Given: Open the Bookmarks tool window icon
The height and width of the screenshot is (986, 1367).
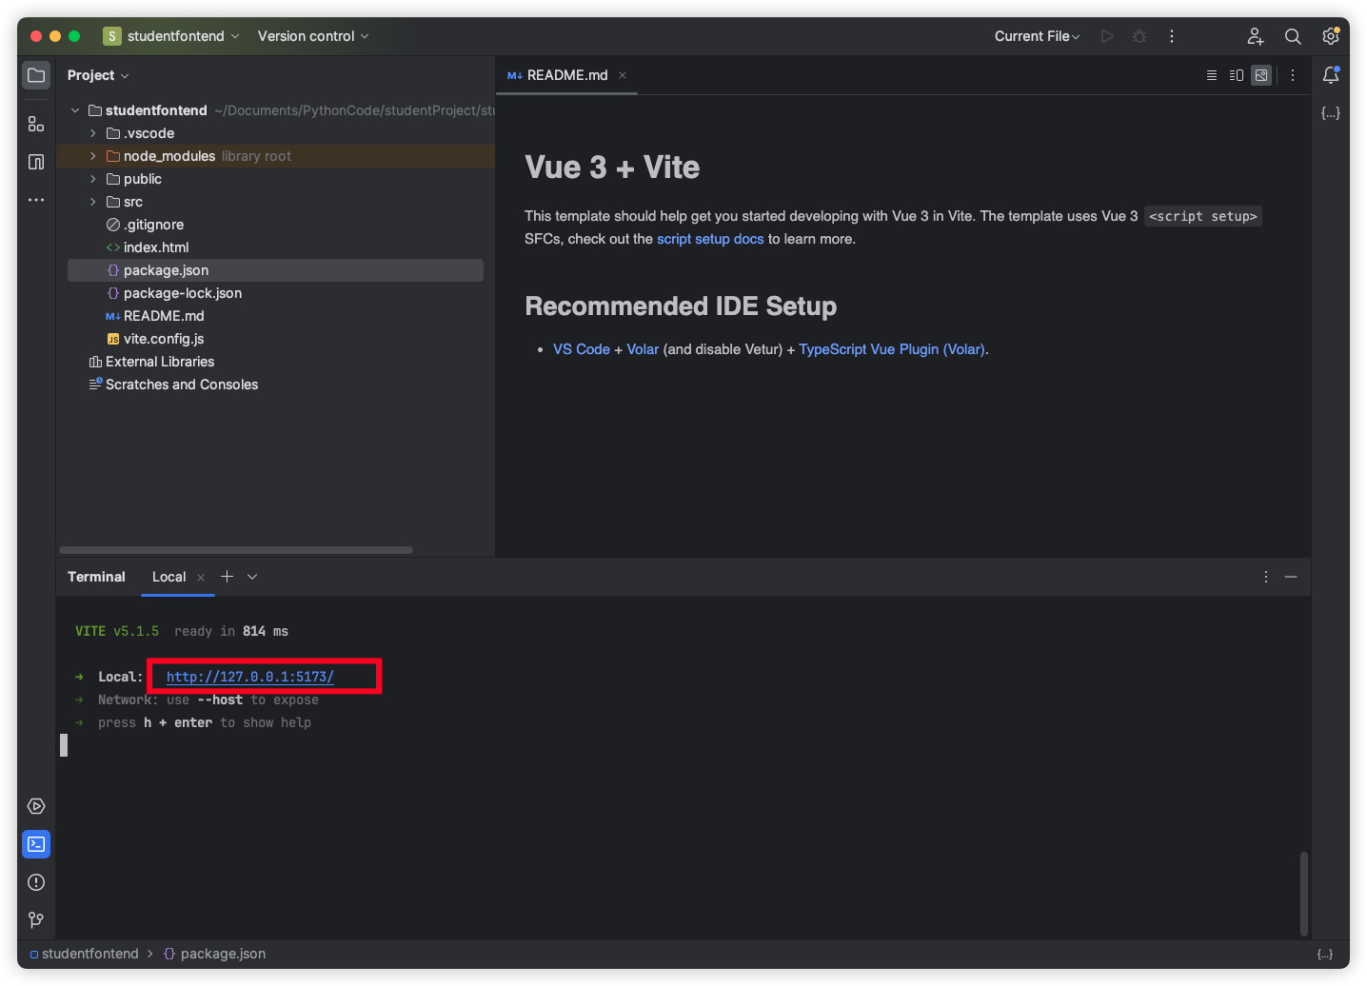Looking at the screenshot, I should coord(36,162).
